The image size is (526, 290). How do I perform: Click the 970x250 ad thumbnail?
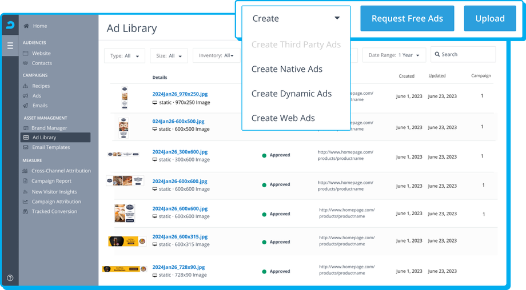pos(125,98)
